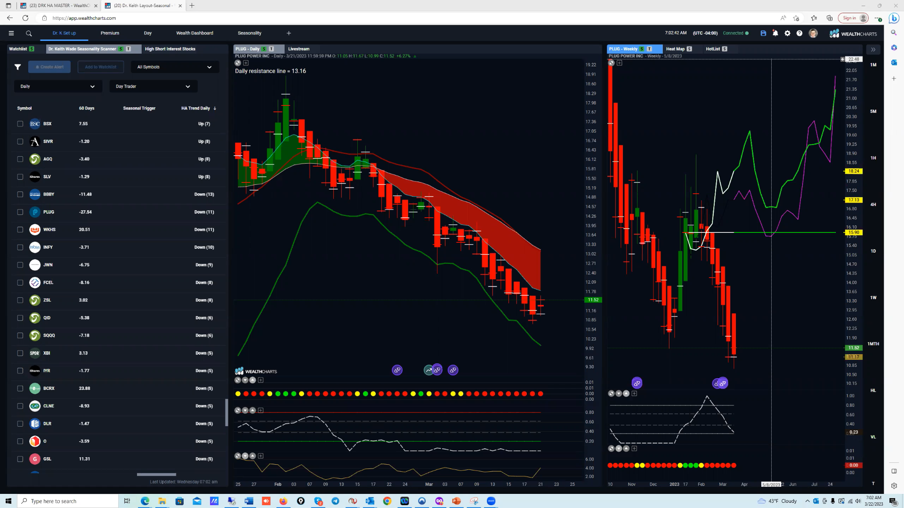Click the Create Alert button
This screenshot has width=904, height=508.
click(49, 67)
